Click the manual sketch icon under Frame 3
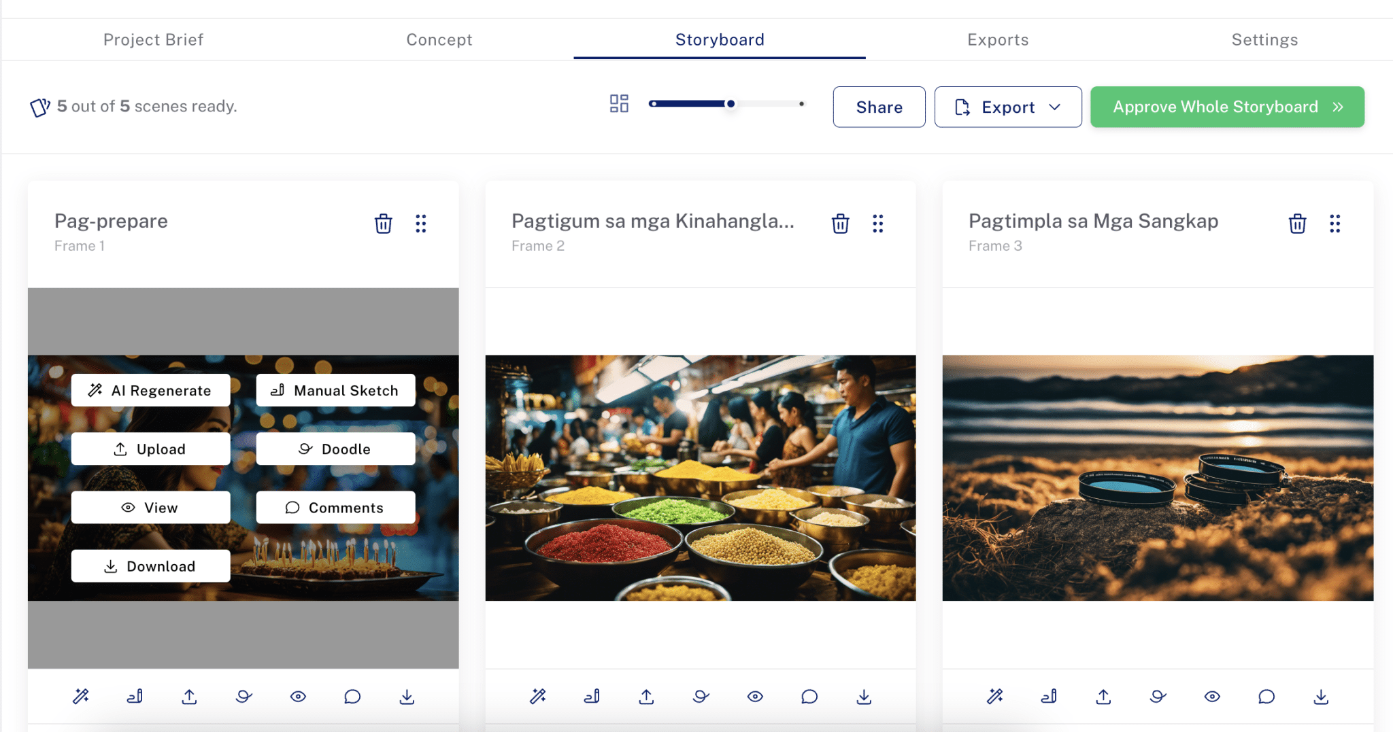1393x732 pixels. pos(1049,696)
